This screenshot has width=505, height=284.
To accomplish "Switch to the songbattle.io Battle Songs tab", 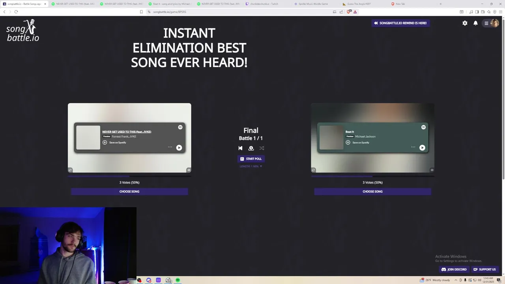I will click(x=24, y=4).
